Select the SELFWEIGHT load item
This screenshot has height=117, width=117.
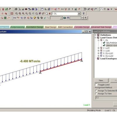click(x=111, y=43)
